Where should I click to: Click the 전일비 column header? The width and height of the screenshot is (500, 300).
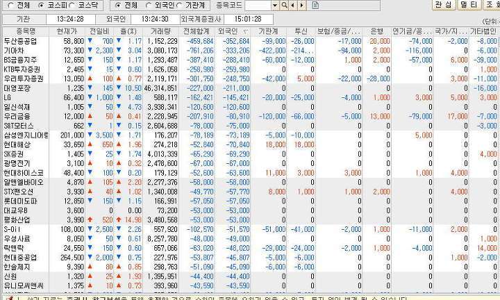[x=99, y=31]
